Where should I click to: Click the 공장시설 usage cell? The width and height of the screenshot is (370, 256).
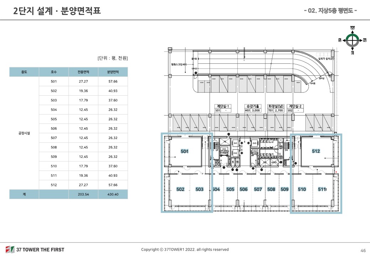(24, 133)
